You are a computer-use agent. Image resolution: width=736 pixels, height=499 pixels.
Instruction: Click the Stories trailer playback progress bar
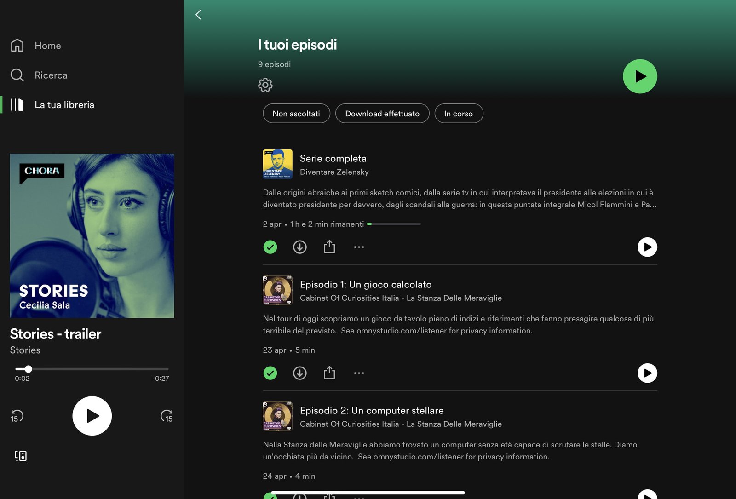(92, 369)
